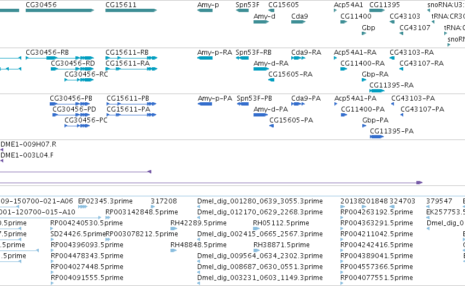465x286 pixels.
Task: Click the CG43107 gene label
Action: (x=415, y=28)
